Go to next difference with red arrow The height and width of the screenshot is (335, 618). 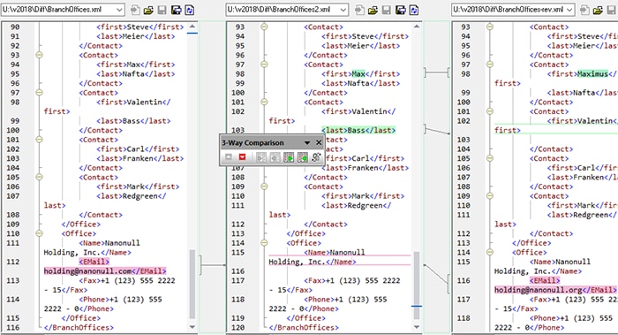pos(242,157)
